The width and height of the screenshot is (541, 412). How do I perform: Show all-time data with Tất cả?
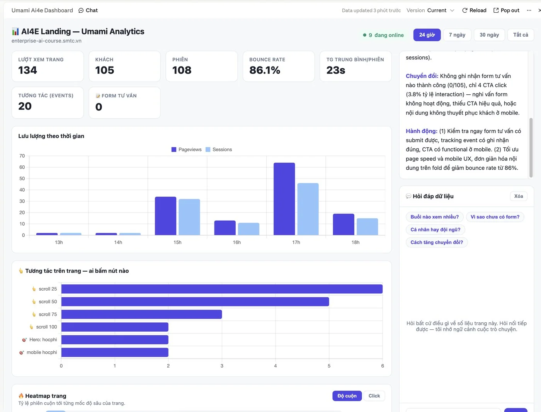coord(521,35)
